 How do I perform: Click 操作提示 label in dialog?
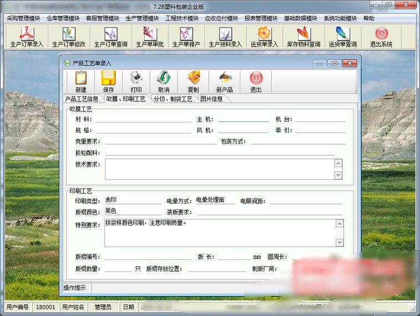tap(75, 288)
